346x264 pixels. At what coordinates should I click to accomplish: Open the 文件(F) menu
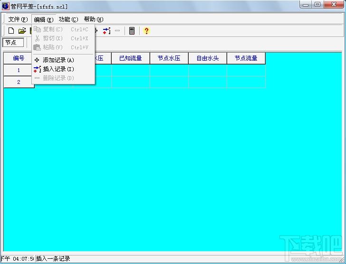coord(18,19)
